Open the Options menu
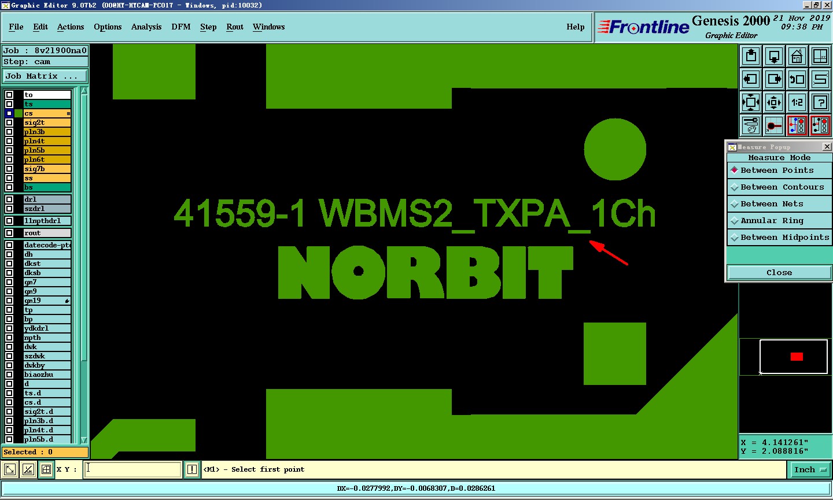This screenshot has width=833, height=500. pyautogui.click(x=108, y=27)
